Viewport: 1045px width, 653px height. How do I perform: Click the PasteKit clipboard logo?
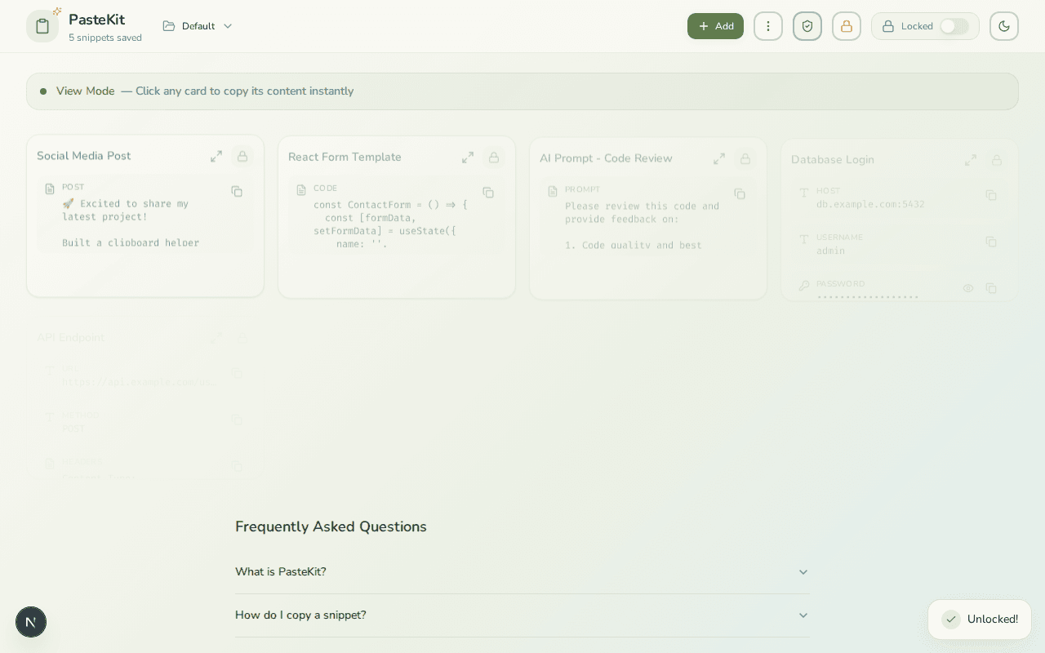[x=42, y=26]
